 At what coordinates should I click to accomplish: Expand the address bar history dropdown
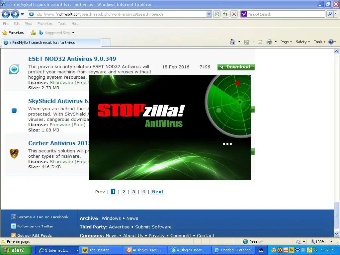pos(209,14)
